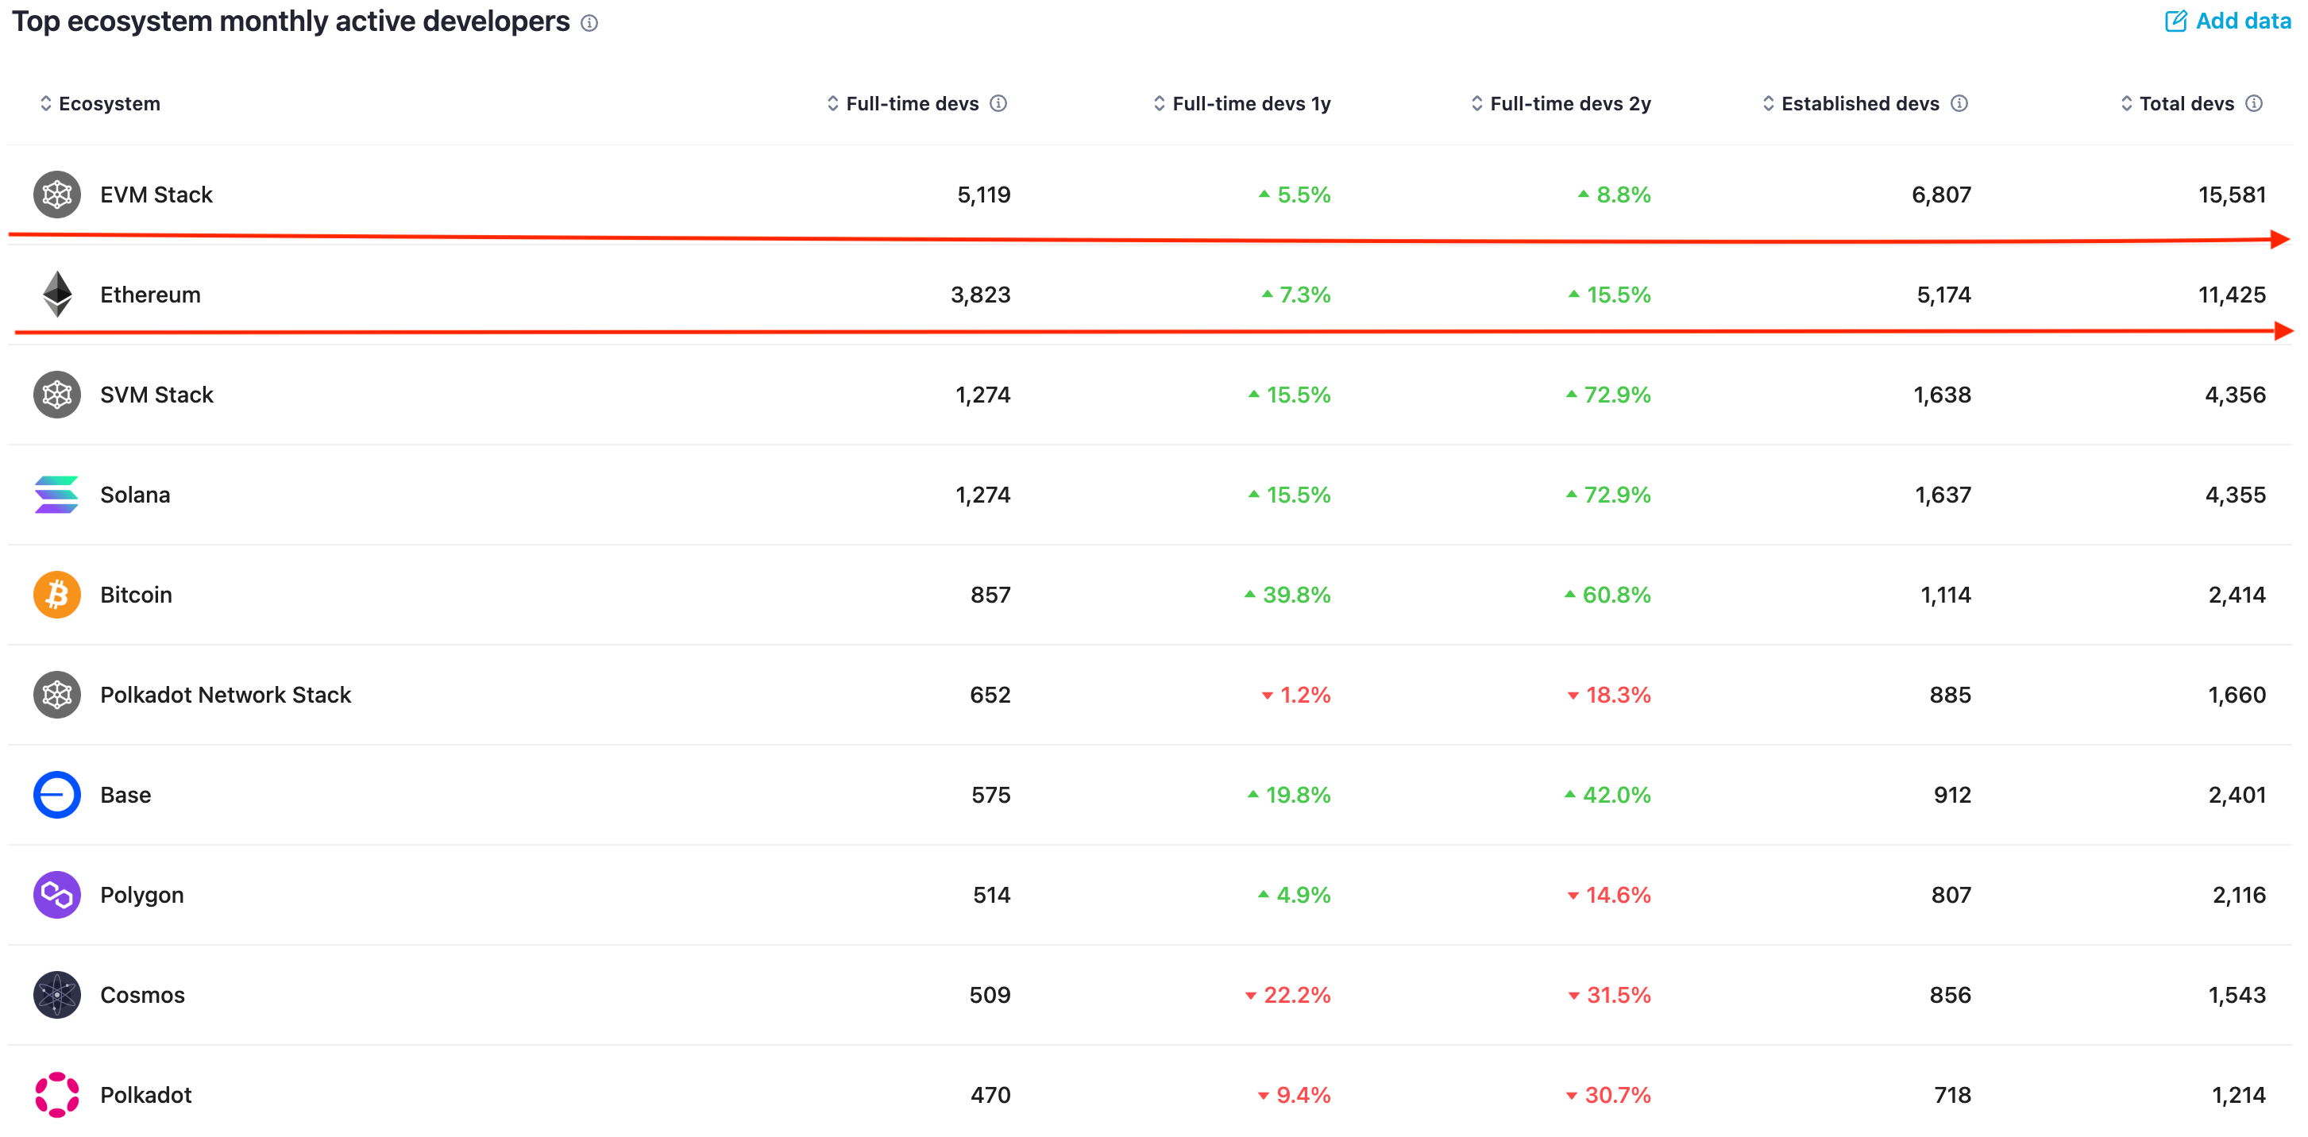Click the Polkadot Network Stack gray icon
Image resolution: width=2308 pixels, height=1137 pixels.
(56, 696)
